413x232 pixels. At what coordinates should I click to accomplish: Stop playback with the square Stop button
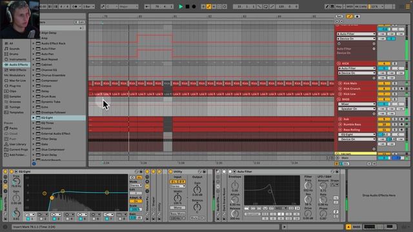click(187, 6)
